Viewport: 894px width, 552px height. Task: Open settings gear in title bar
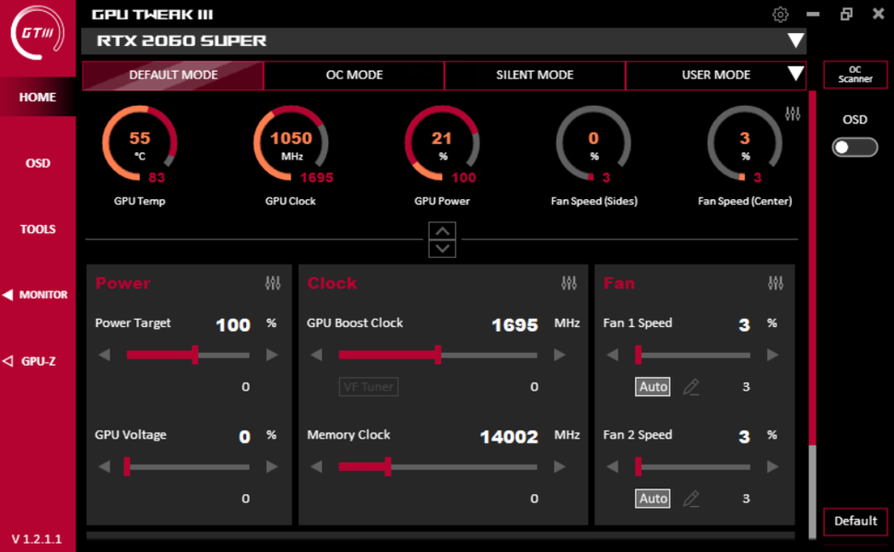780,14
